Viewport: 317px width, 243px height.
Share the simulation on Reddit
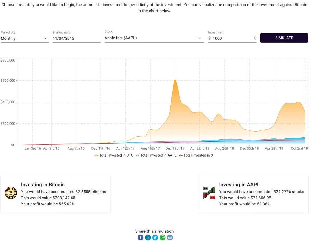[170, 237]
